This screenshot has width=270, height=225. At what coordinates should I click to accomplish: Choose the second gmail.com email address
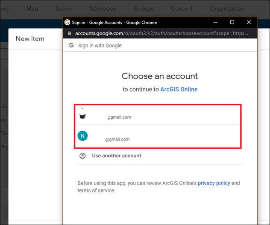(x=117, y=139)
